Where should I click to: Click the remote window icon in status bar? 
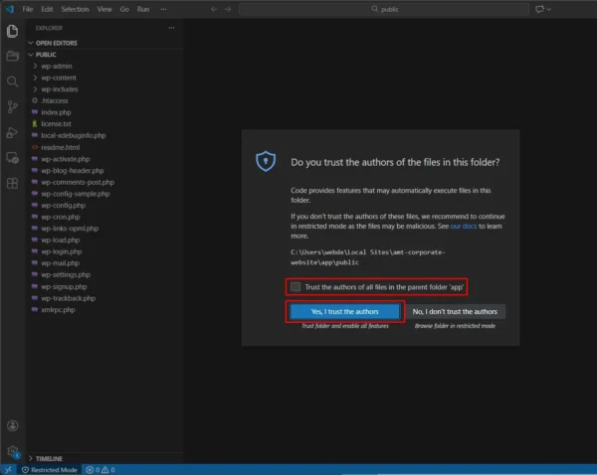pos(7,469)
